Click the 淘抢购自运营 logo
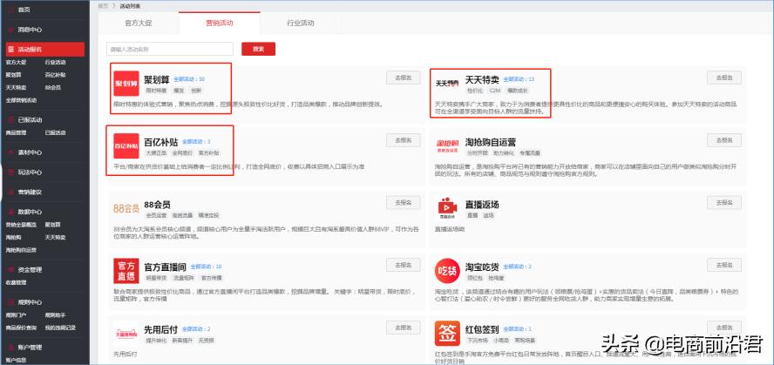774x365 pixels. 447,145
